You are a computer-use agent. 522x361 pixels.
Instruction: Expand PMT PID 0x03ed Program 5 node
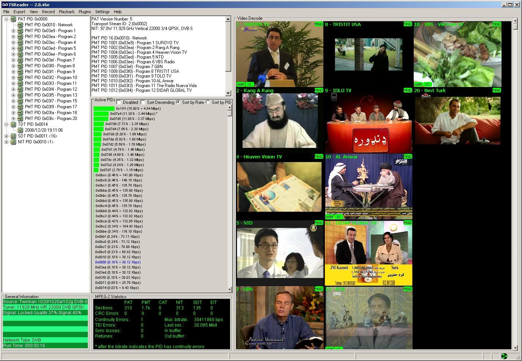[x=13, y=48]
